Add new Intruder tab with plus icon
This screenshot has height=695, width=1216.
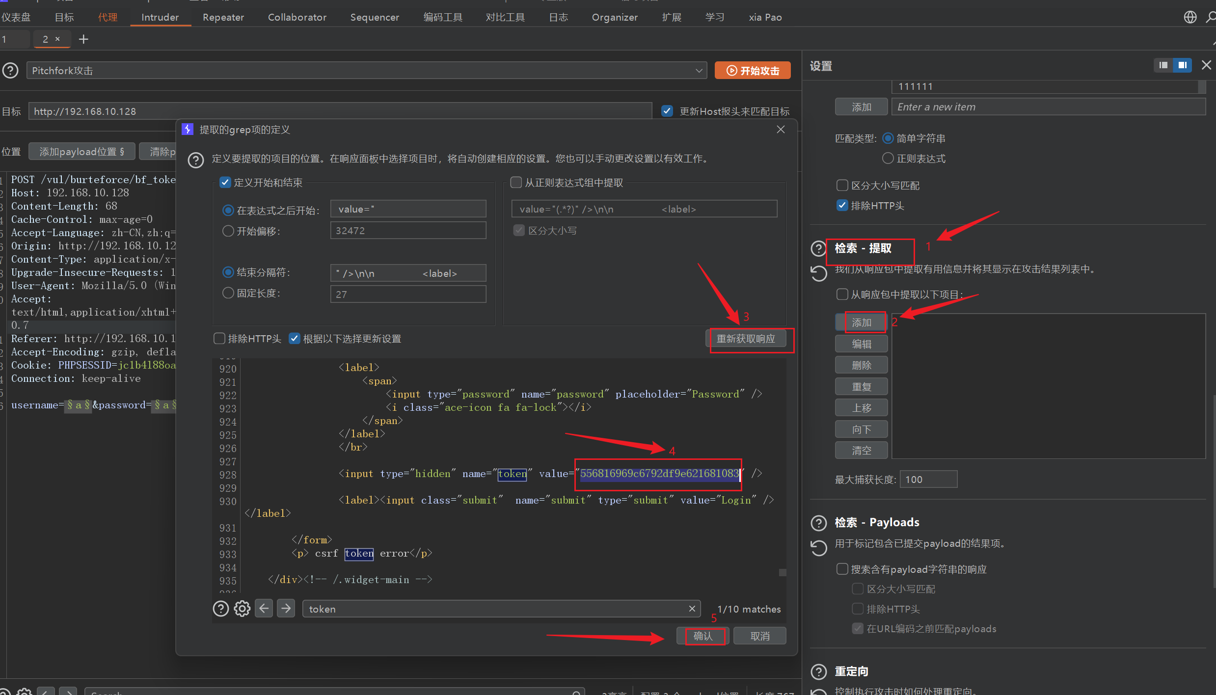click(83, 39)
